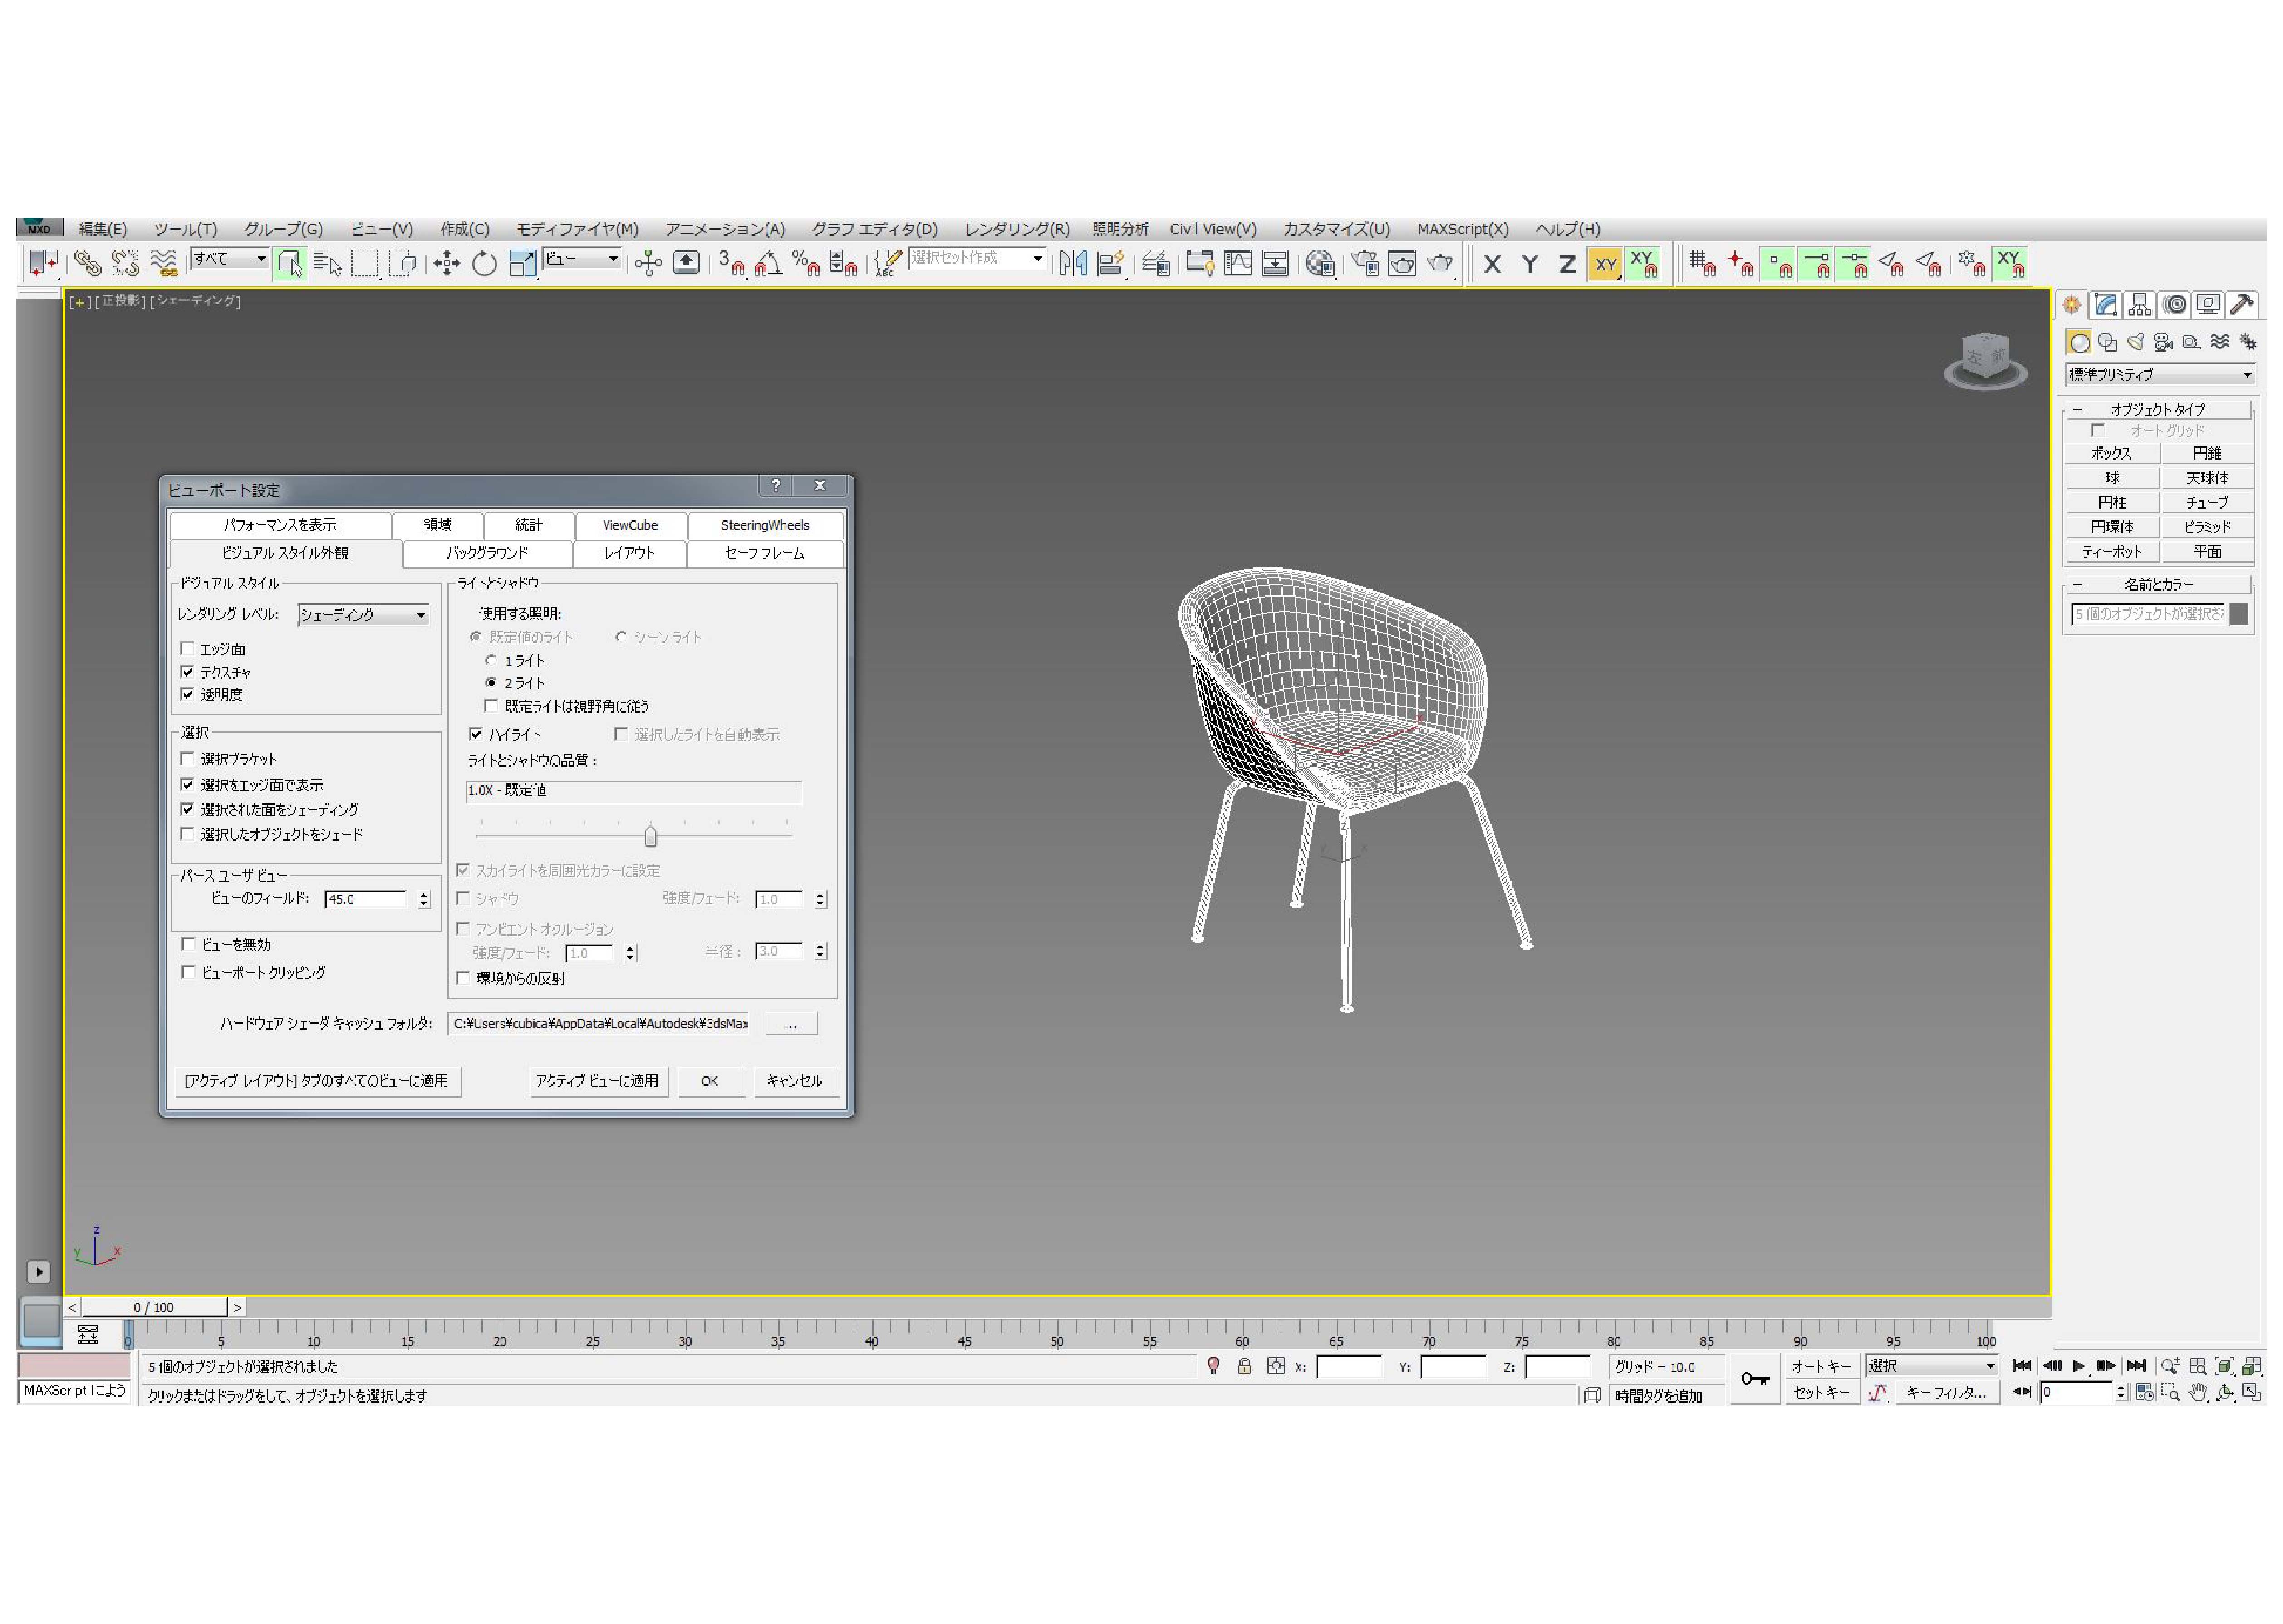Open the レンダリング レベル dropdown
Image resolution: width=2283 pixels, height=1624 pixels.
pyautogui.click(x=364, y=615)
